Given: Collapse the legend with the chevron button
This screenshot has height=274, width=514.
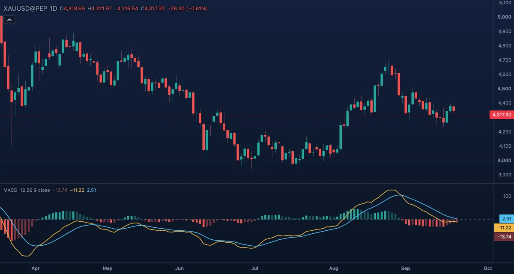Looking at the screenshot, I should 9,19.
